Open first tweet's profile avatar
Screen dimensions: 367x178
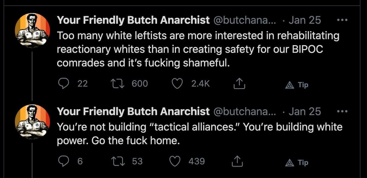[x=32, y=31]
